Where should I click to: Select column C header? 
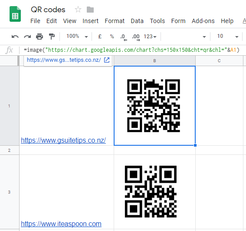(219, 61)
